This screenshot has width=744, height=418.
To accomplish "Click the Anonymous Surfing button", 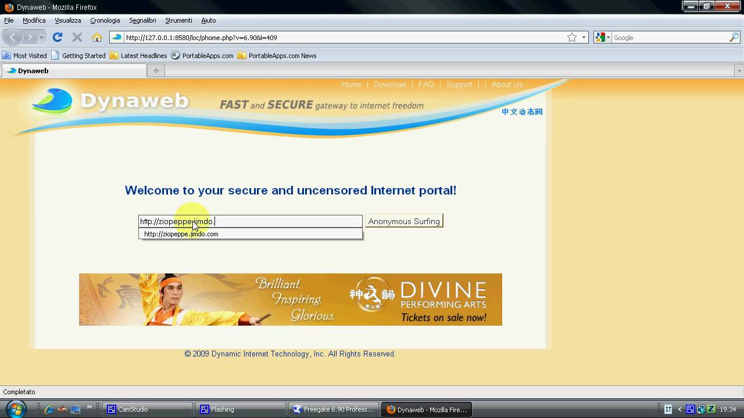I will pos(404,221).
